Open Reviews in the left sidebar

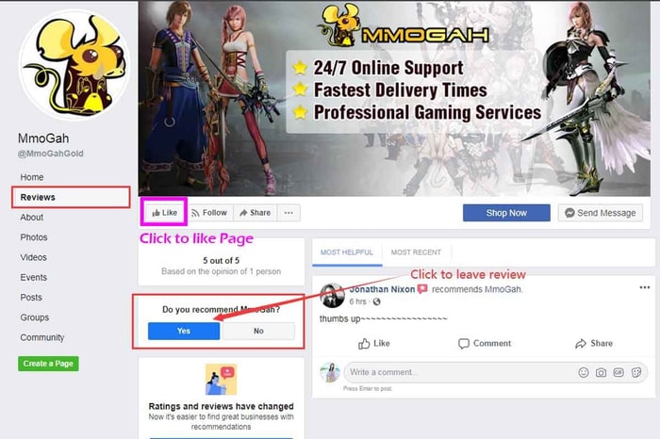tap(71, 197)
